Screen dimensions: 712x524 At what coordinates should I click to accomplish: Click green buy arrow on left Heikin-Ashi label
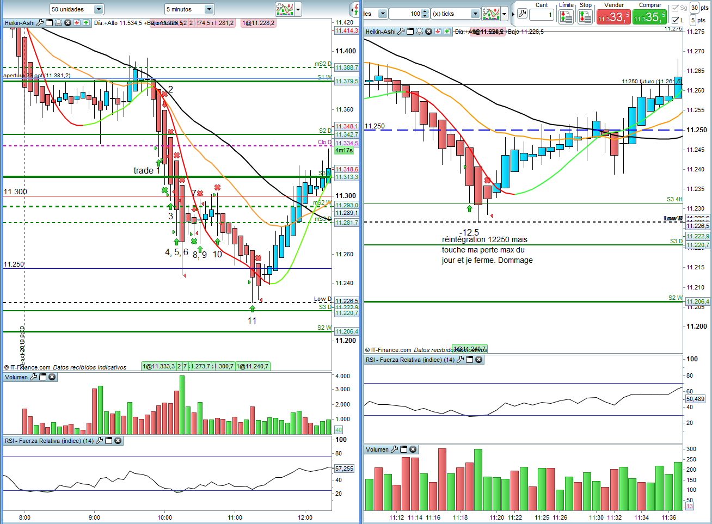[86, 23]
